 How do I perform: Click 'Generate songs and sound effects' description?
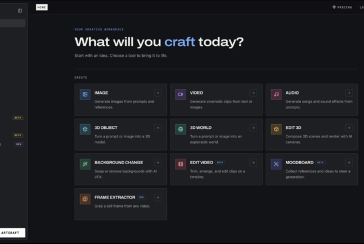[x=318, y=104]
